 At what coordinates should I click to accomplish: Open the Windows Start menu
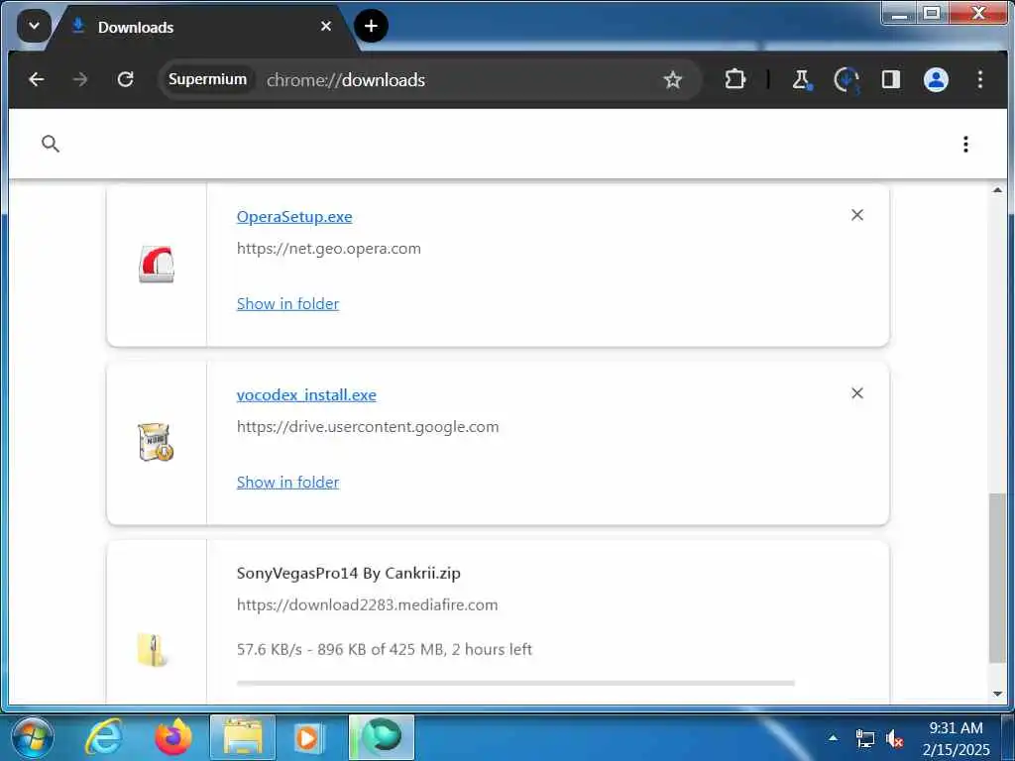[x=33, y=737]
